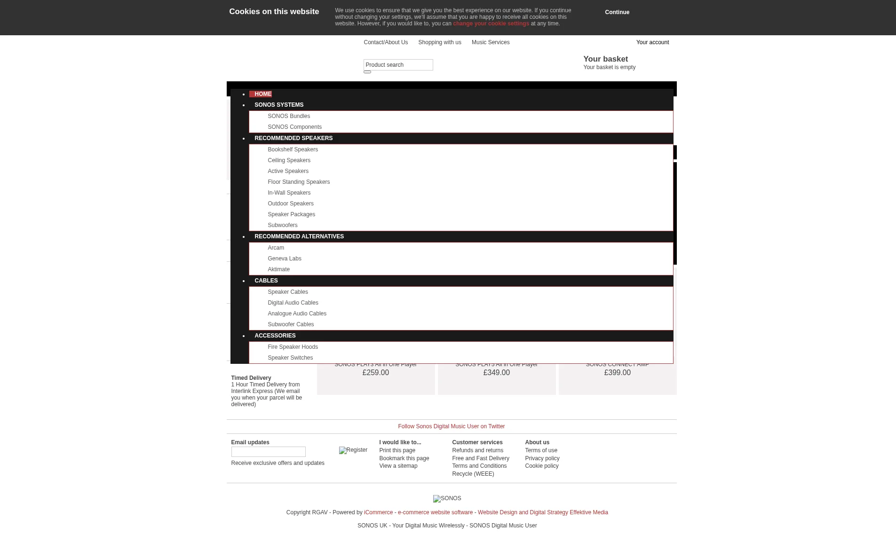Open the change your cookie settings link
Screen dimensions: 896x542
(x=491, y=24)
